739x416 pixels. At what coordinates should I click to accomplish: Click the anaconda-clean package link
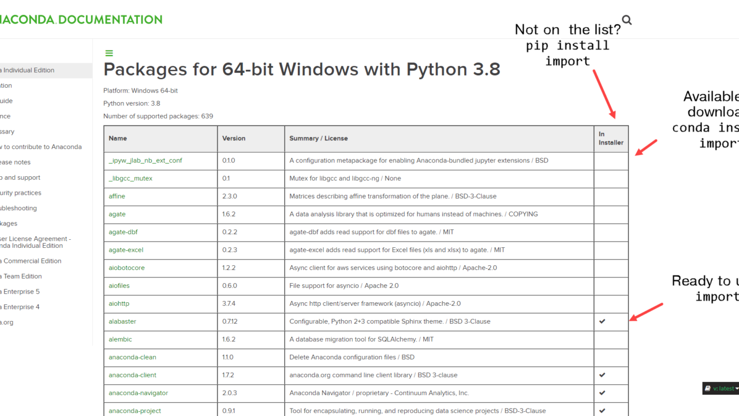(132, 357)
